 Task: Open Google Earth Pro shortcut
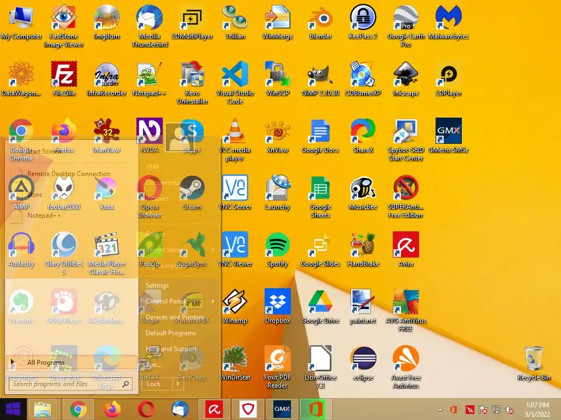pos(405,26)
